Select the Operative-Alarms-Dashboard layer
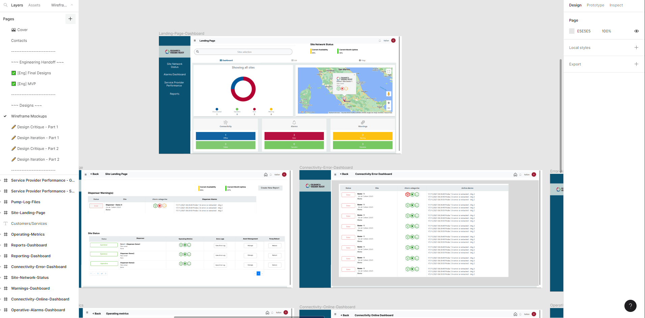Image resolution: width=645 pixels, height=318 pixels. click(38, 310)
